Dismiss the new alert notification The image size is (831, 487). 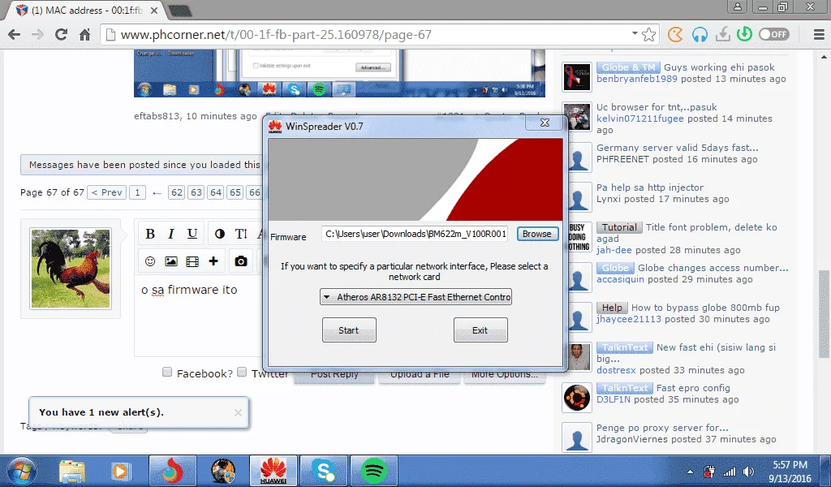point(238,412)
